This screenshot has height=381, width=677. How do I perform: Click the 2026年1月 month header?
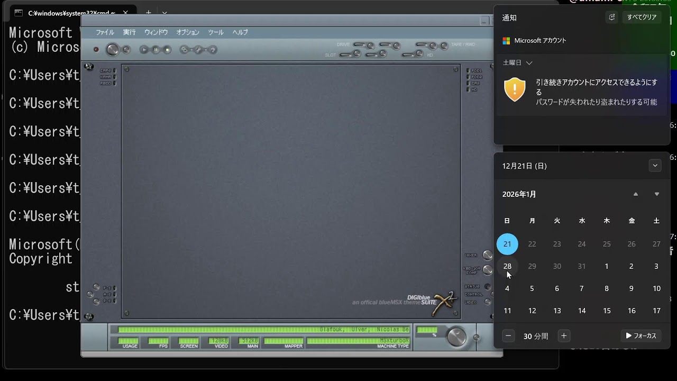(519, 194)
